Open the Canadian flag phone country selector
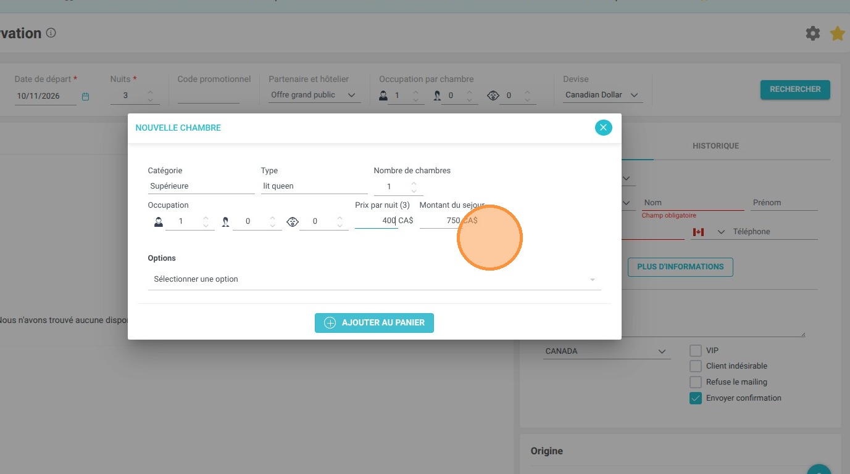Image resolution: width=850 pixels, height=474 pixels. (698, 232)
